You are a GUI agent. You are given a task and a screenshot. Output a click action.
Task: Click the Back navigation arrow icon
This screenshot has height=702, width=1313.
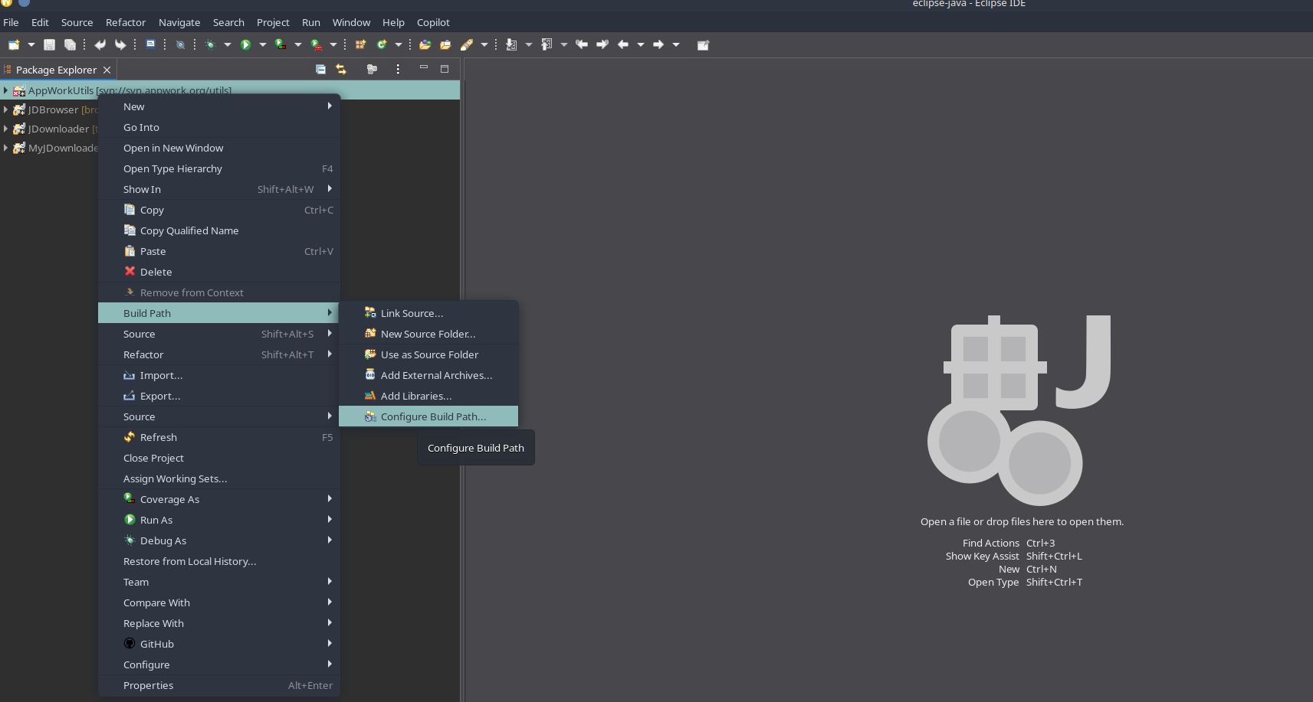623,44
